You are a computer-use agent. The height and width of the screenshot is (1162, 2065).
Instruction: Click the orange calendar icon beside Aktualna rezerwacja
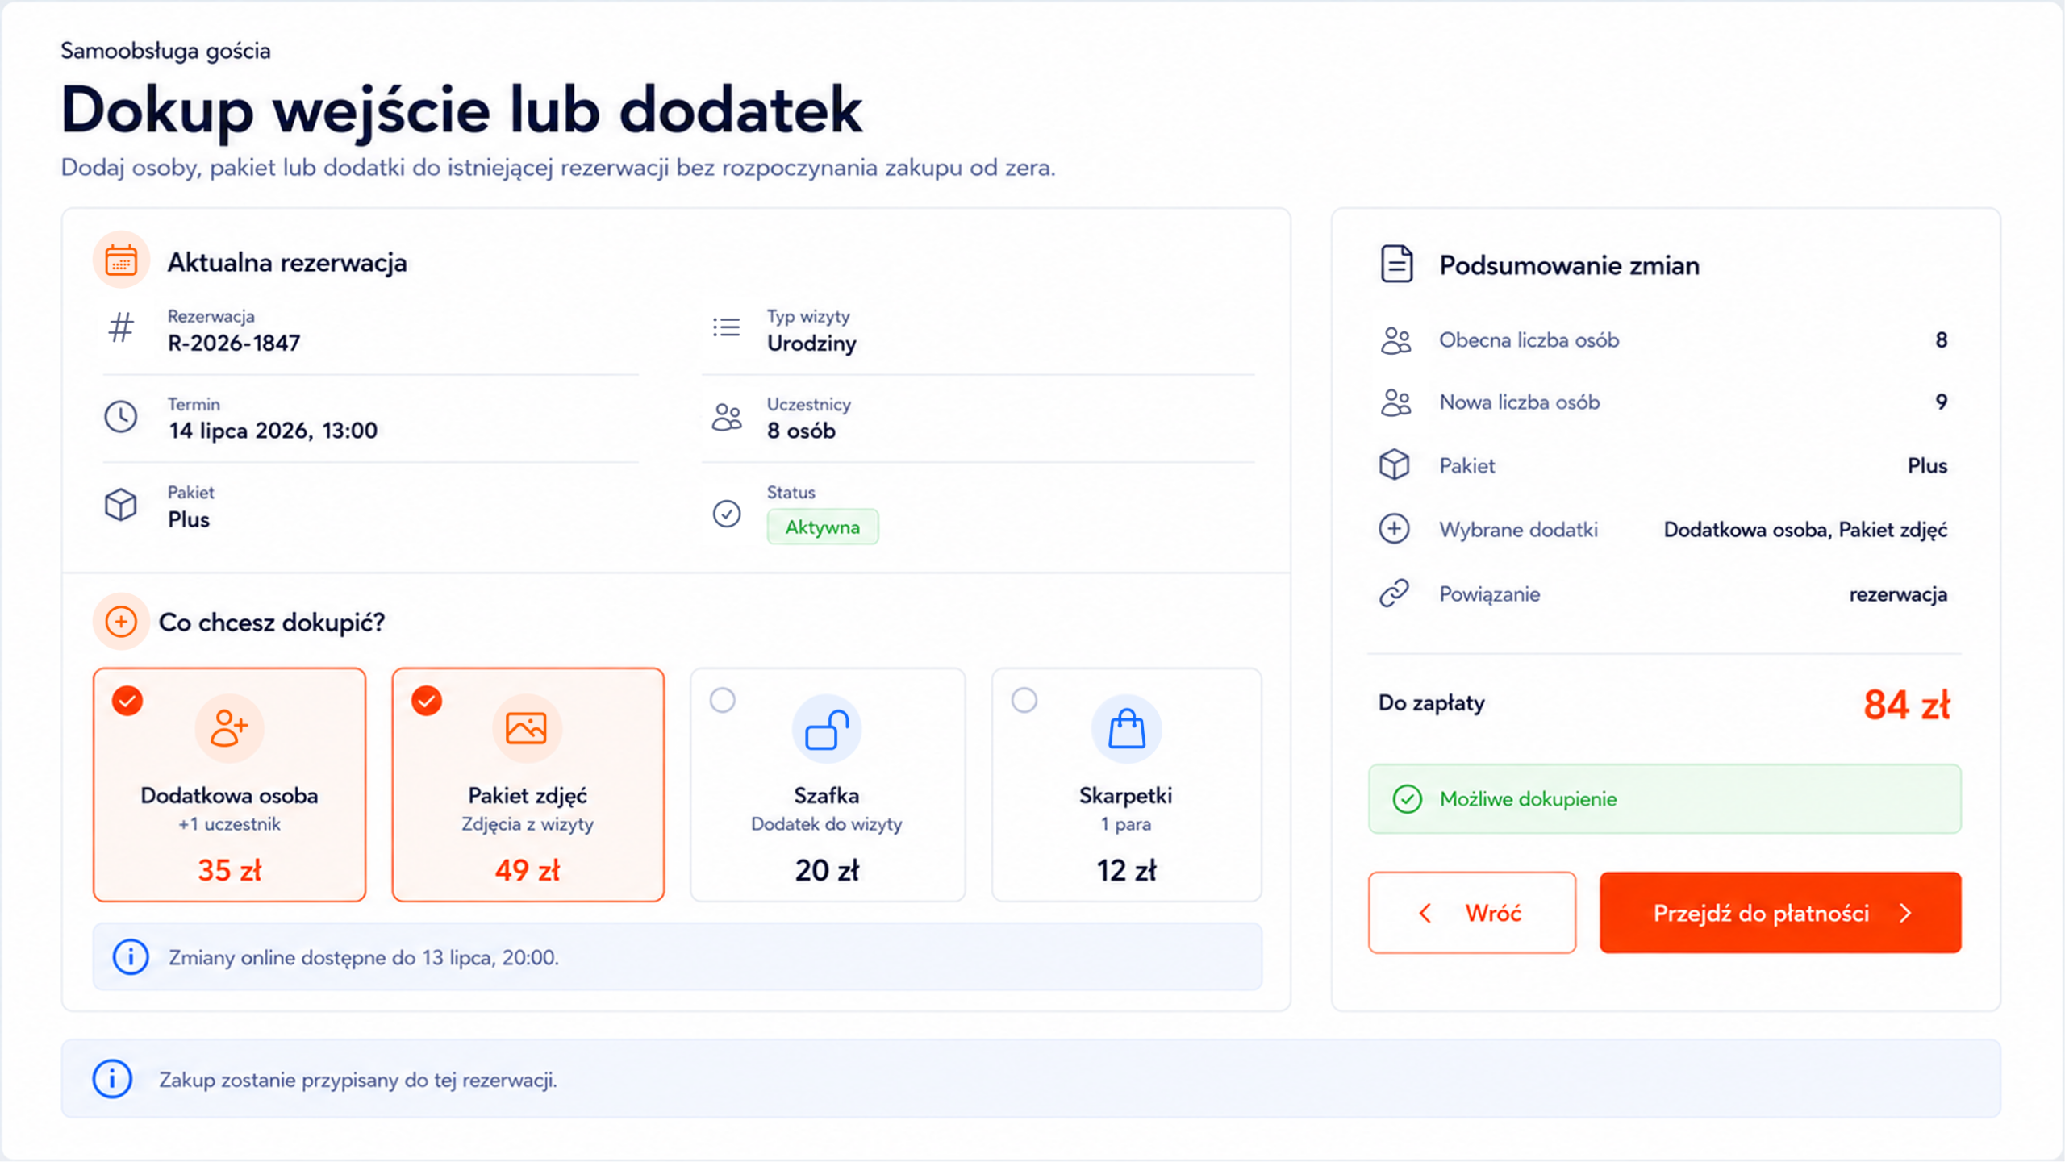point(121,261)
